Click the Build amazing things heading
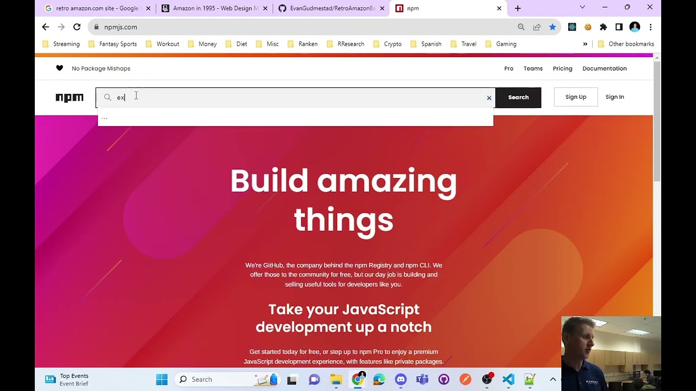The height and width of the screenshot is (391, 696). 344,200
